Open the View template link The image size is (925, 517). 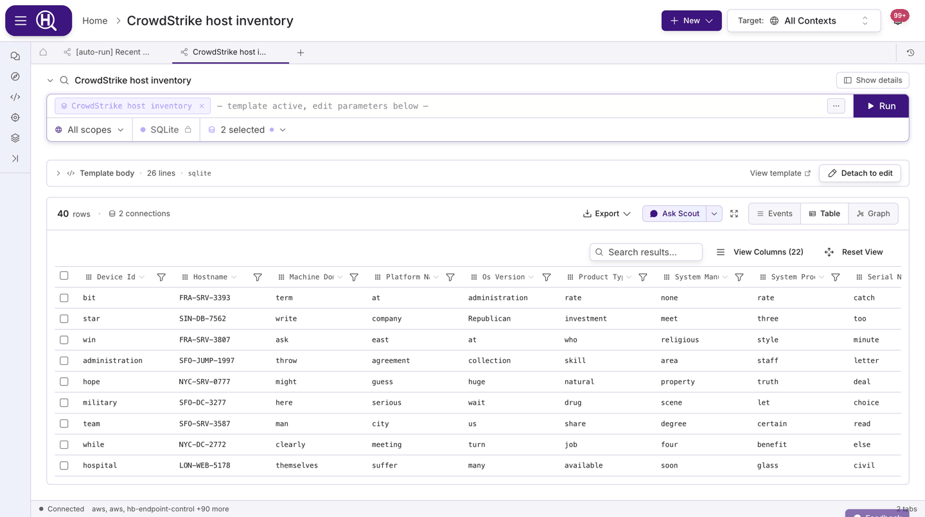click(780, 173)
